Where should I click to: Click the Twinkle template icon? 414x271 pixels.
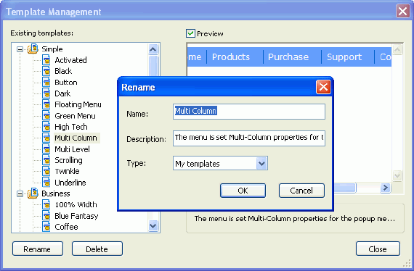(x=46, y=171)
